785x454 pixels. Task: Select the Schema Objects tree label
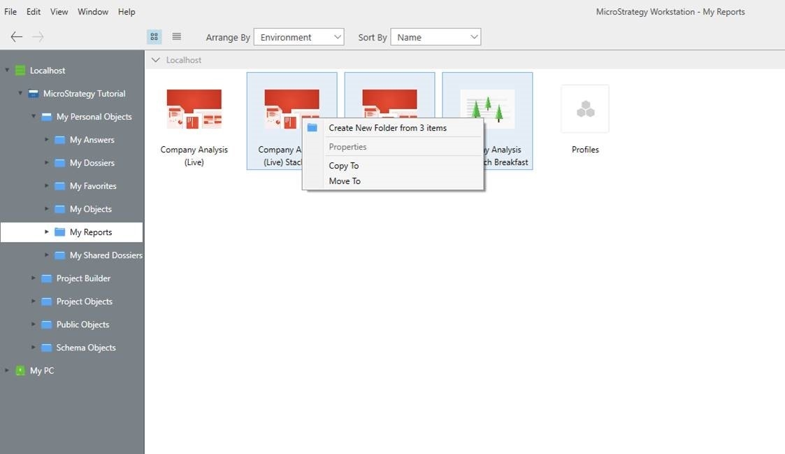[x=85, y=347]
